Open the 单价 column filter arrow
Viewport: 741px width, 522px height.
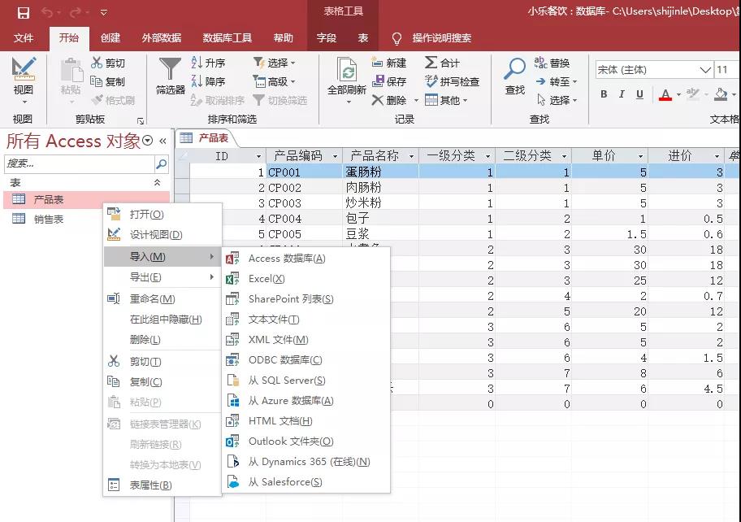pyautogui.click(x=640, y=156)
